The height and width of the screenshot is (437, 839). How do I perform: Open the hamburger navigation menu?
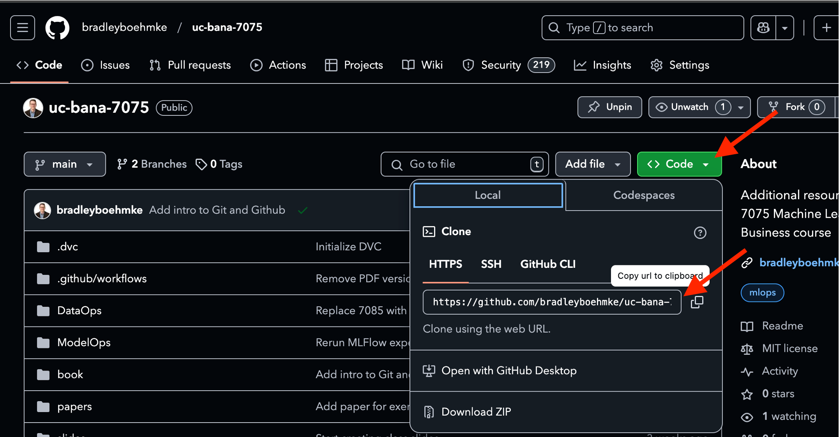[23, 28]
